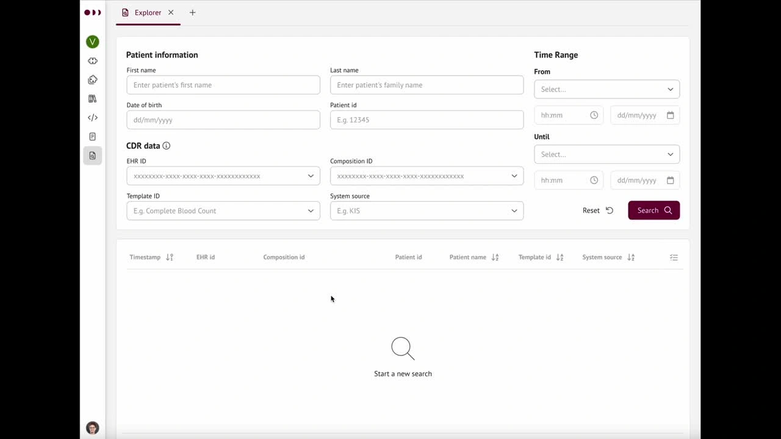The height and width of the screenshot is (439, 781).
Task: Switch to the Explorer tab
Action: tap(148, 13)
